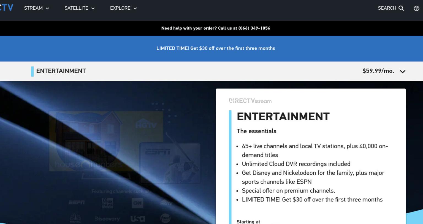Image resolution: width=423 pixels, height=224 pixels.
Task: Select the ENTERTAINMENT package bar title
Action: coord(61,71)
